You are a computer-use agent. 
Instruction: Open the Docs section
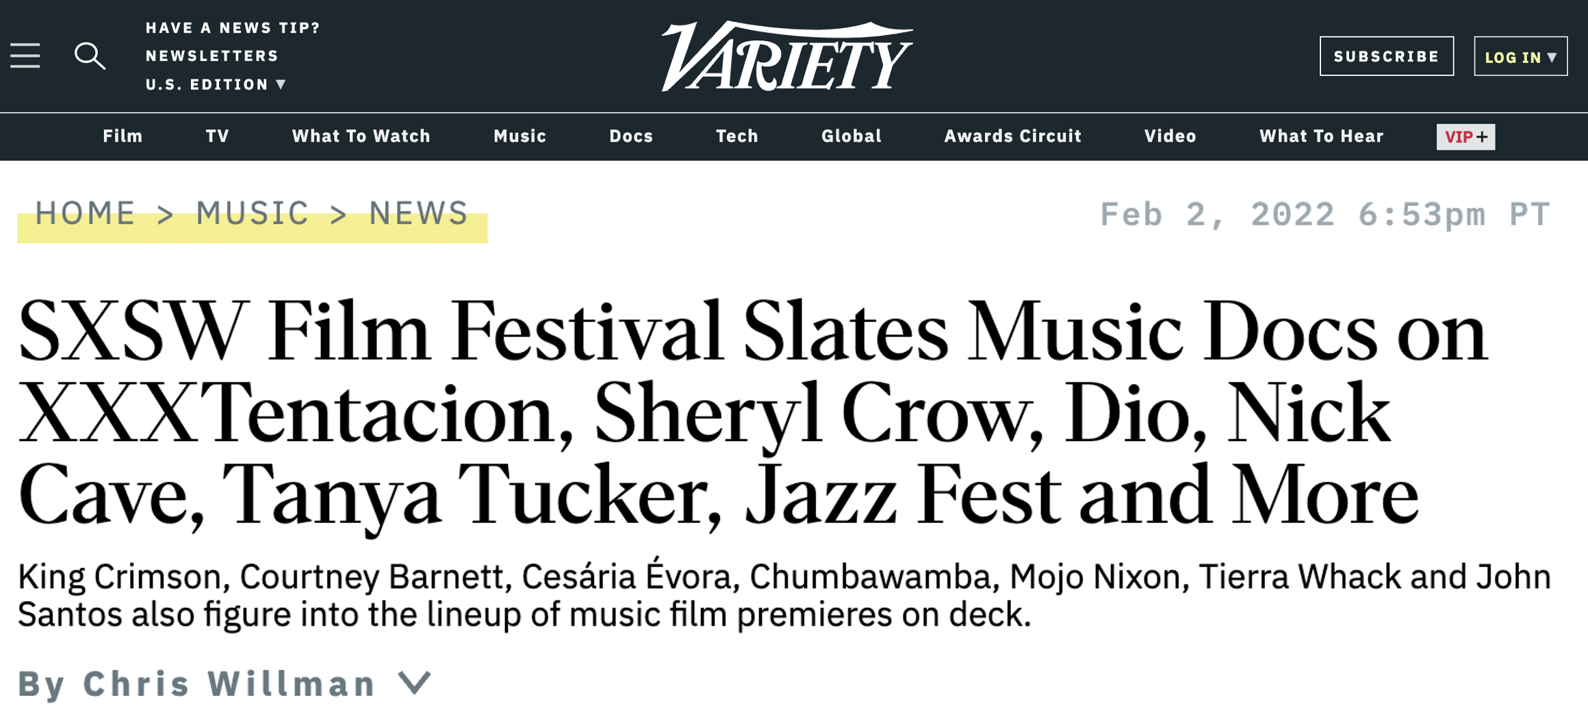pos(631,136)
